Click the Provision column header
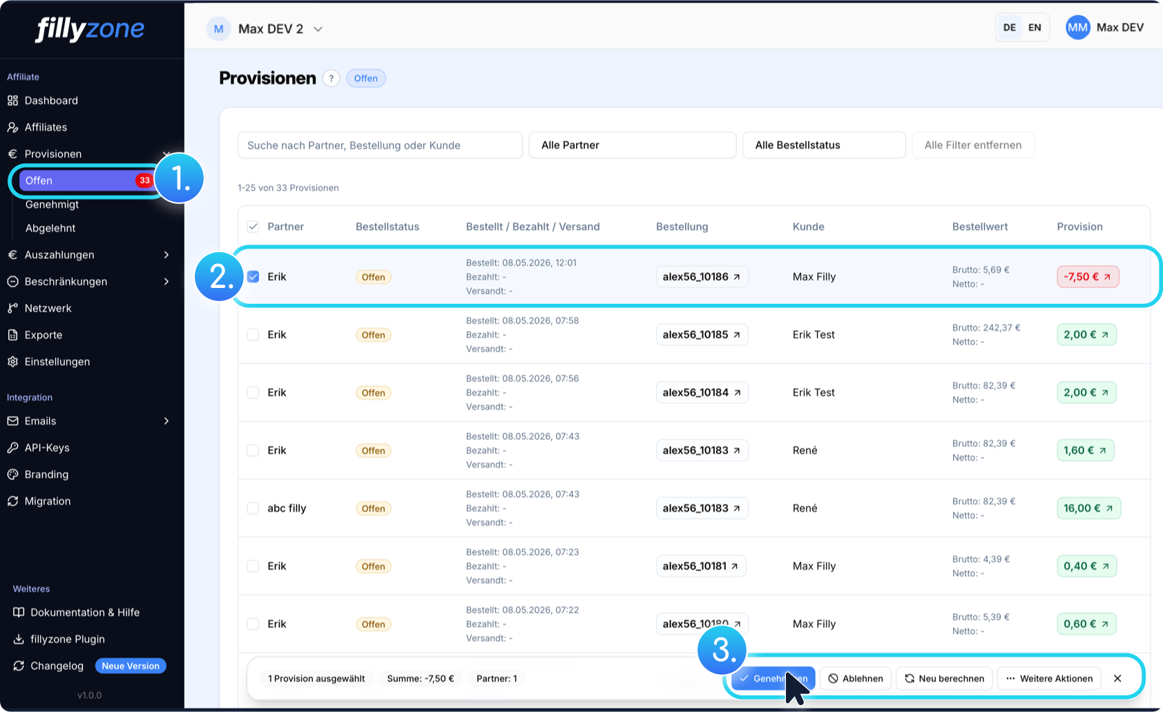 point(1080,227)
